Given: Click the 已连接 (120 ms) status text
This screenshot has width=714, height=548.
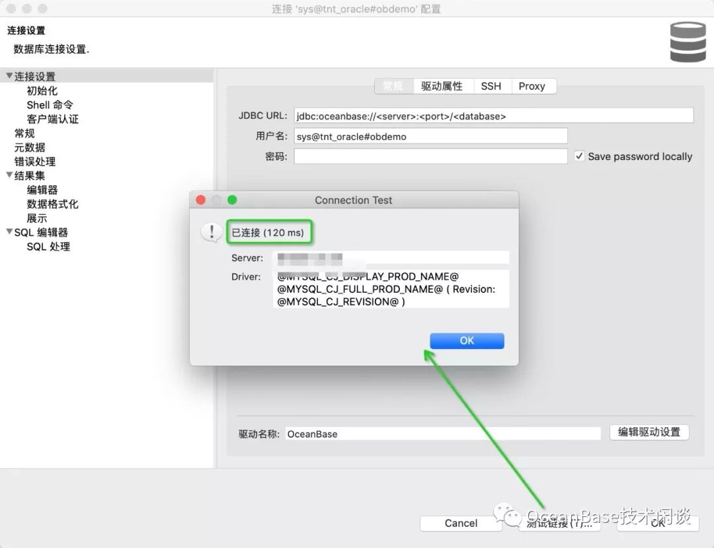Looking at the screenshot, I should tap(268, 233).
